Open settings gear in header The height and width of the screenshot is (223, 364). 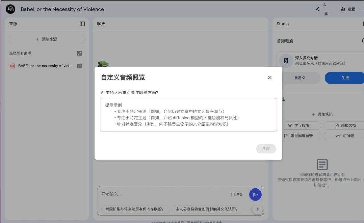(x=343, y=9)
